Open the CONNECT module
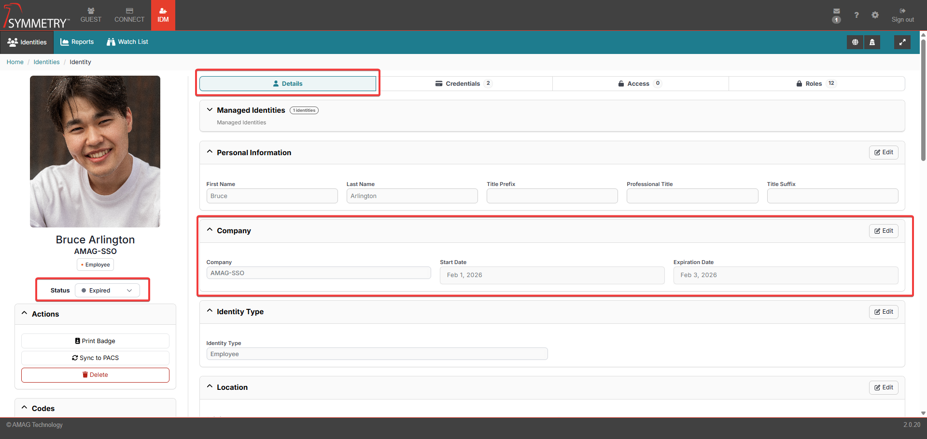This screenshot has width=927, height=439. 129,15
